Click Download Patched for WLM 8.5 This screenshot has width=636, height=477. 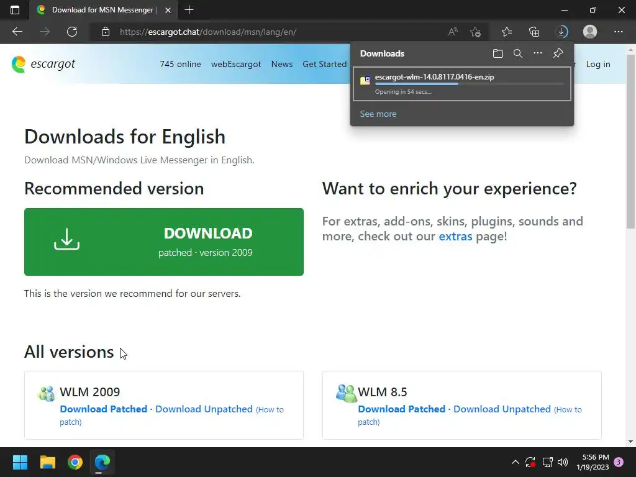(x=402, y=409)
